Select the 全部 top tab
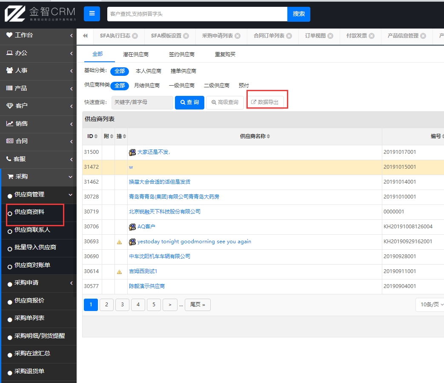Screen dimensions: 444x383 97,54
